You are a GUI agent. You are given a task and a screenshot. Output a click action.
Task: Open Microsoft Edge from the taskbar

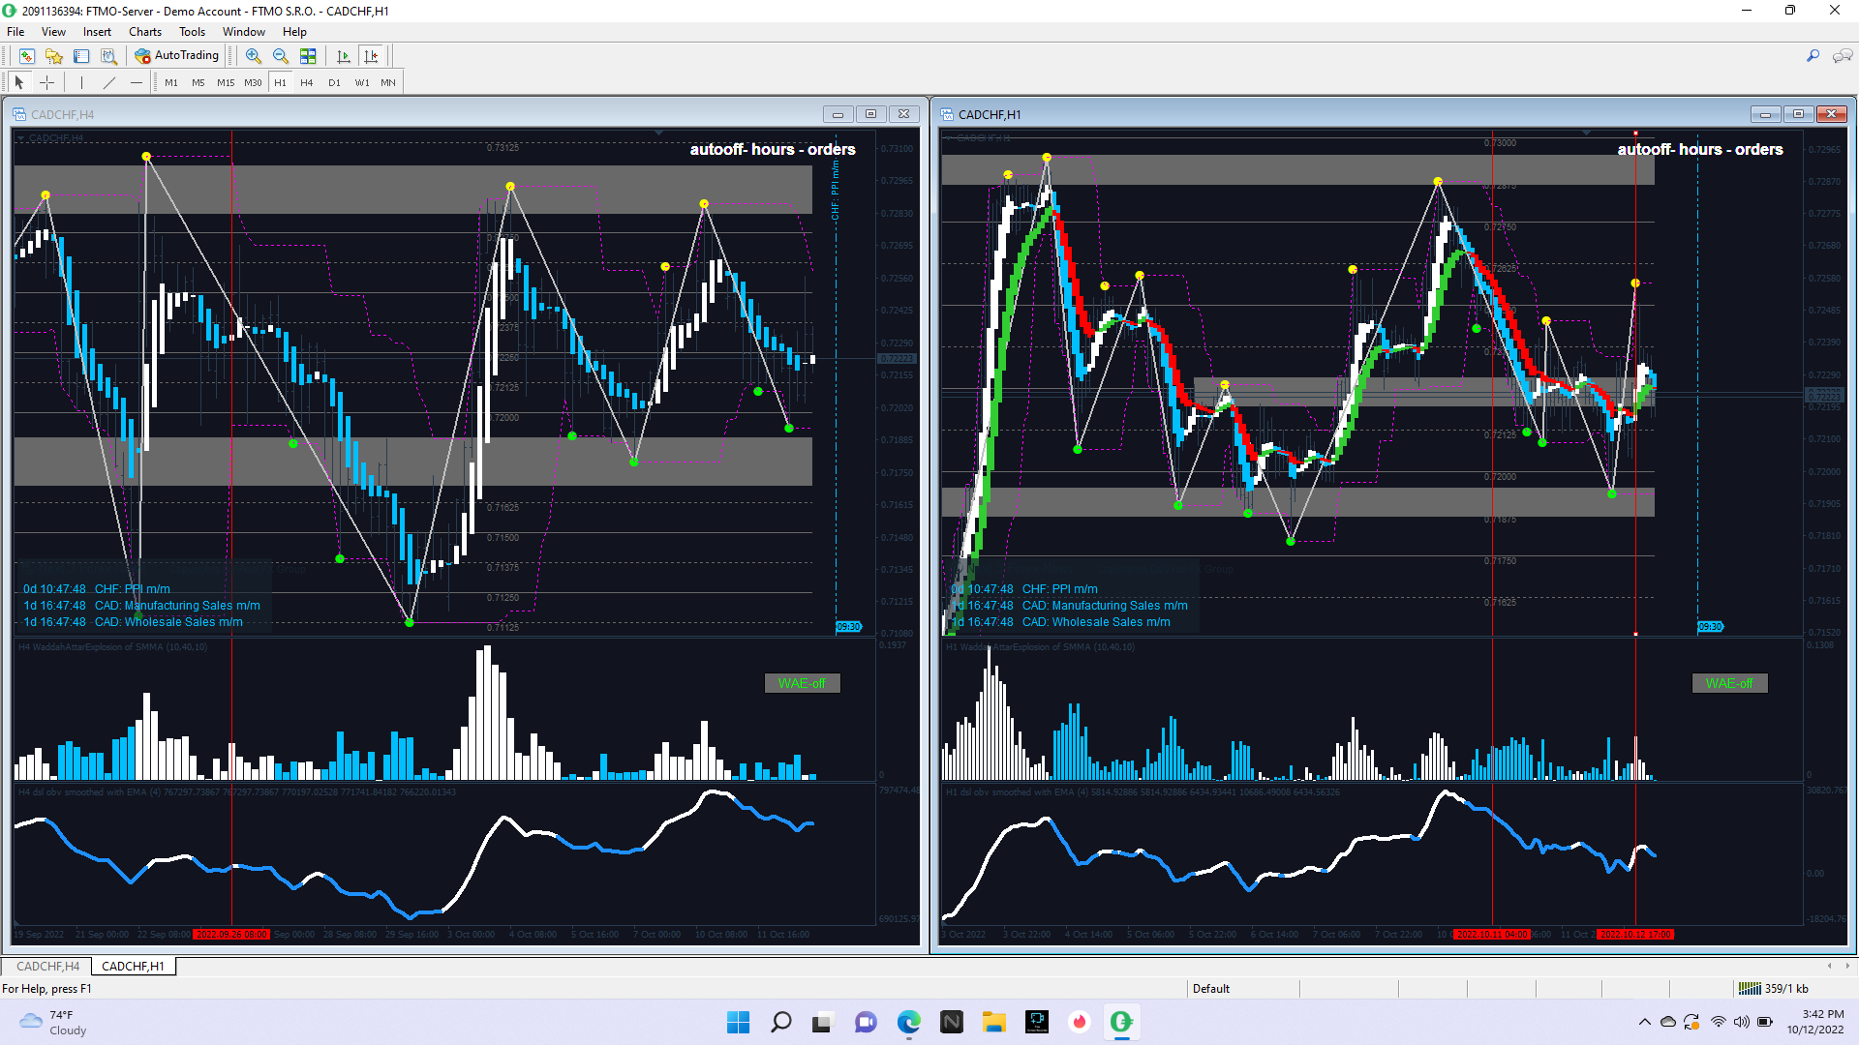(x=908, y=1022)
